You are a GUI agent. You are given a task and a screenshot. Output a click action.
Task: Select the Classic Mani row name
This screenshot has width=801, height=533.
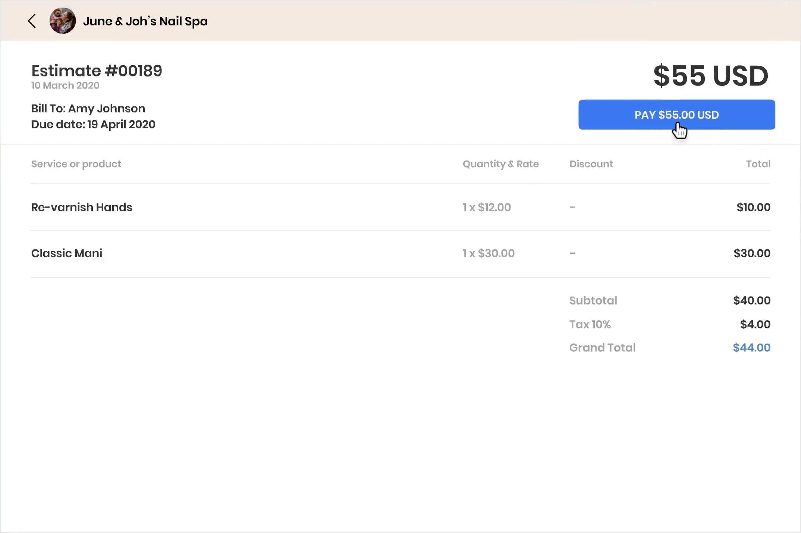[x=67, y=253]
